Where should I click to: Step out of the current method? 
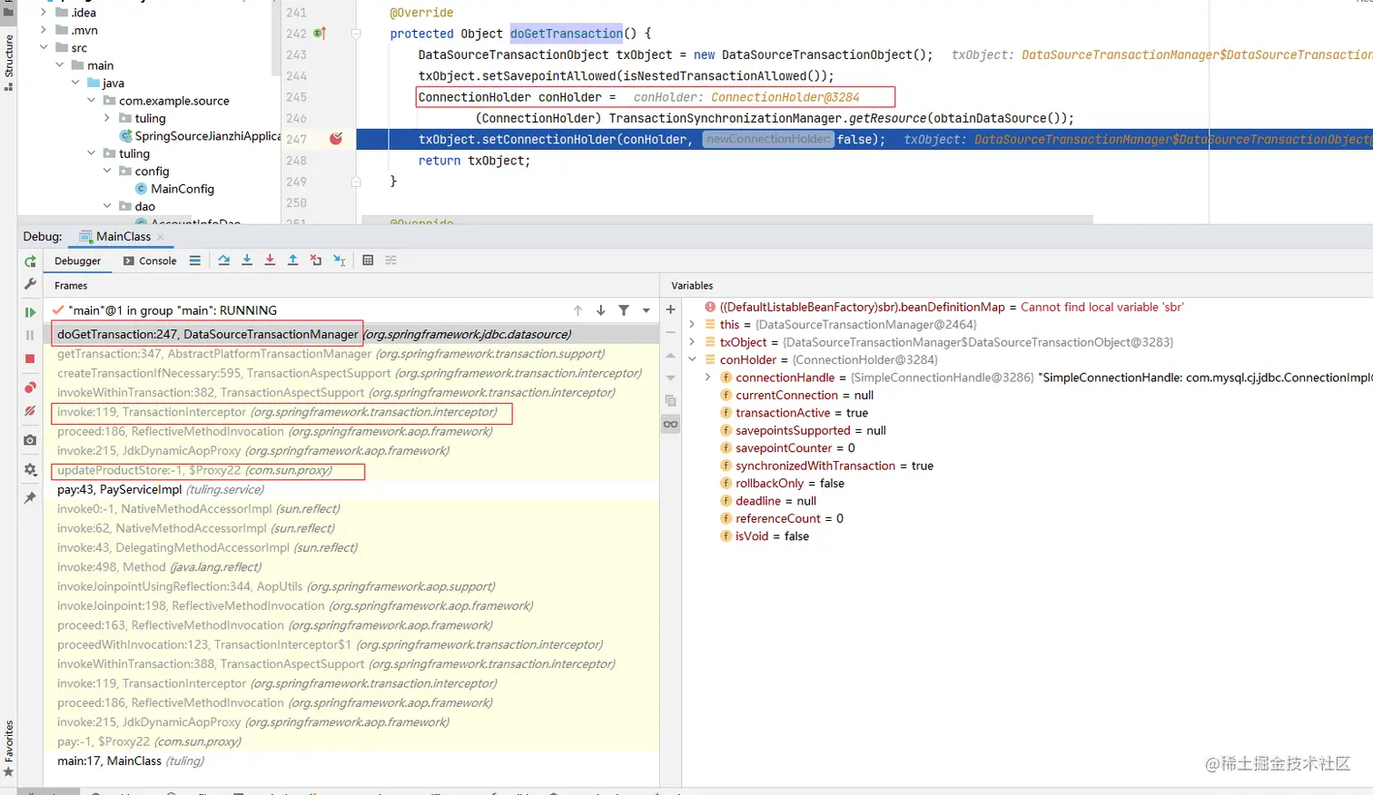(x=292, y=260)
